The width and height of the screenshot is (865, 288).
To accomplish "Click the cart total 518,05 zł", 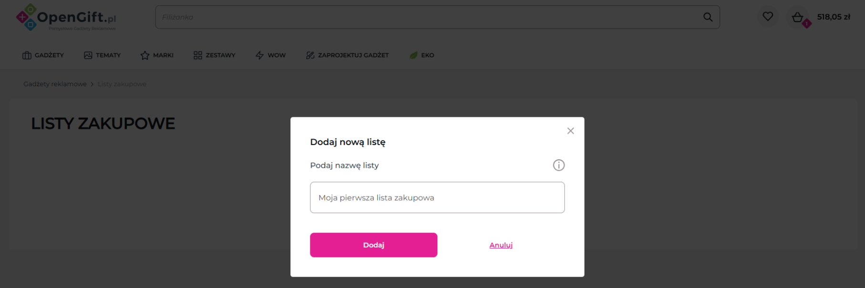I will tap(834, 17).
